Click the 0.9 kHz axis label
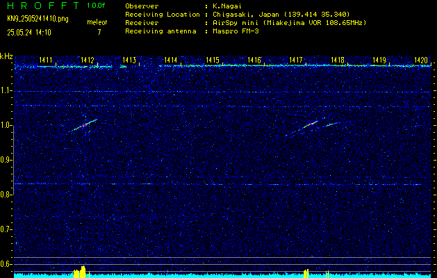This screenshot has height=278, width=437. (x=6, y=160)
